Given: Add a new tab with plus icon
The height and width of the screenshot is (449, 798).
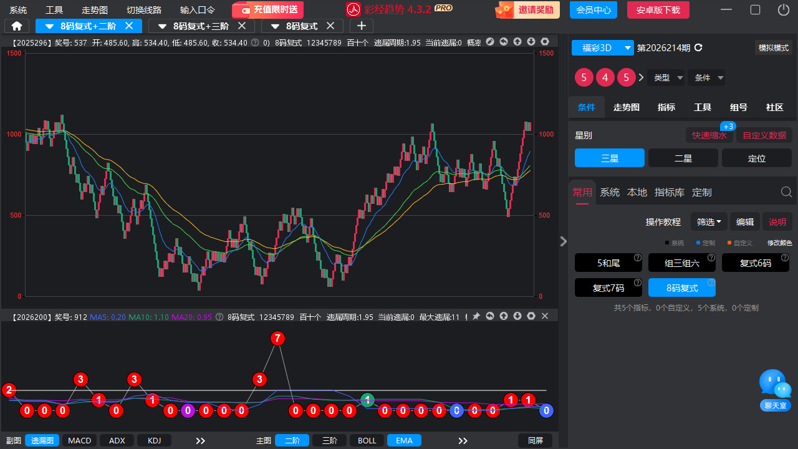Looking at the screenshot, I should coord(362,26).
